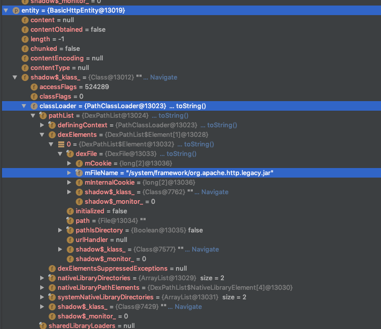Click the field icon beside urlHandler

[70, 240]
